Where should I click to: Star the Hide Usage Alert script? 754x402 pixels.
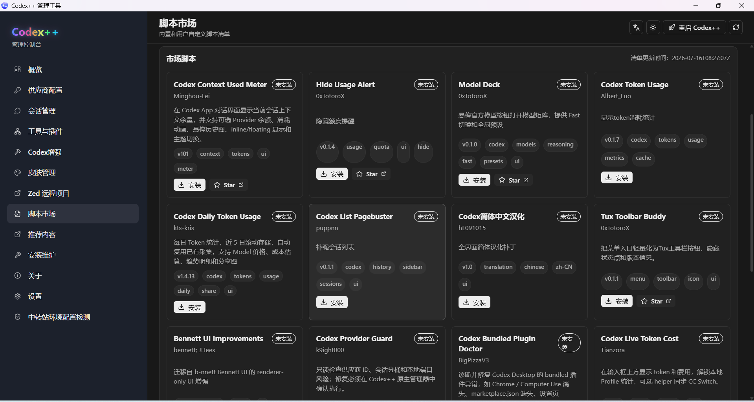click(x=371, y=174)
